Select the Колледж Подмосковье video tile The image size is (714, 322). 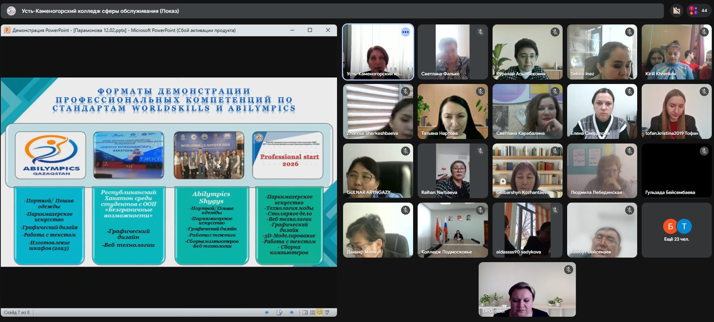coord(453,230)
